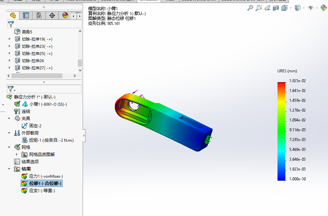Viewport: 328px width, 216px height.
Task: Select the 应变1 (-等量-) strain plot
Action: pyautogui.click(x=42, y=190)
